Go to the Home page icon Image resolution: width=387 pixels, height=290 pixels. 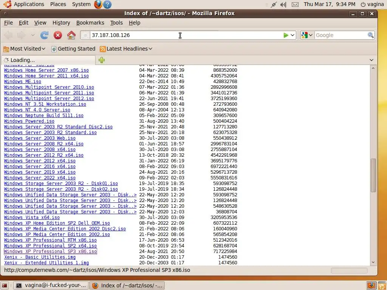(x=71, y=35)
